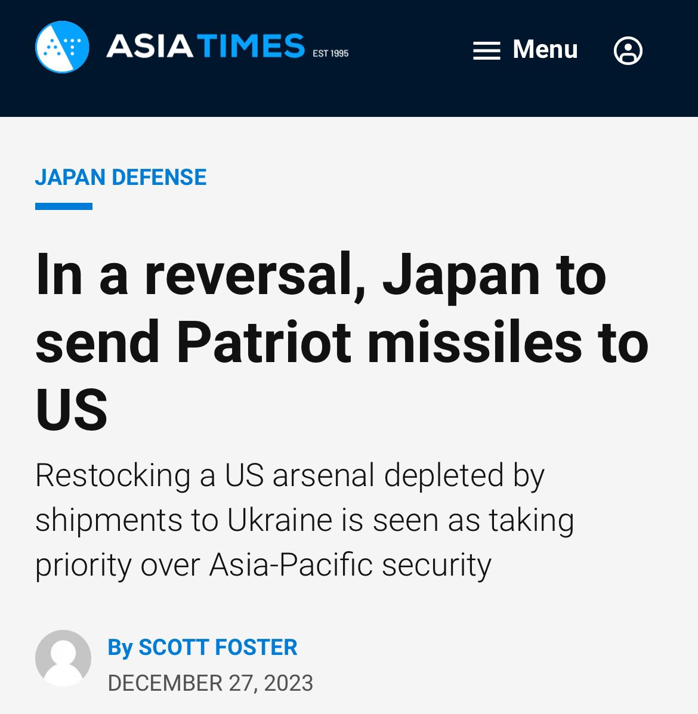Screen dimensions: 698x714
Task: Click Scott Foster's gray avatar placeholder
Action: point(63,658)
